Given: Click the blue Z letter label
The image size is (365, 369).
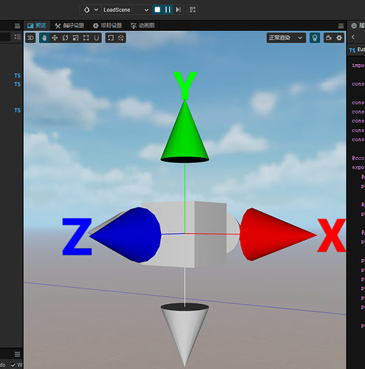Looking at the screenshot, I should click(77, 236).
